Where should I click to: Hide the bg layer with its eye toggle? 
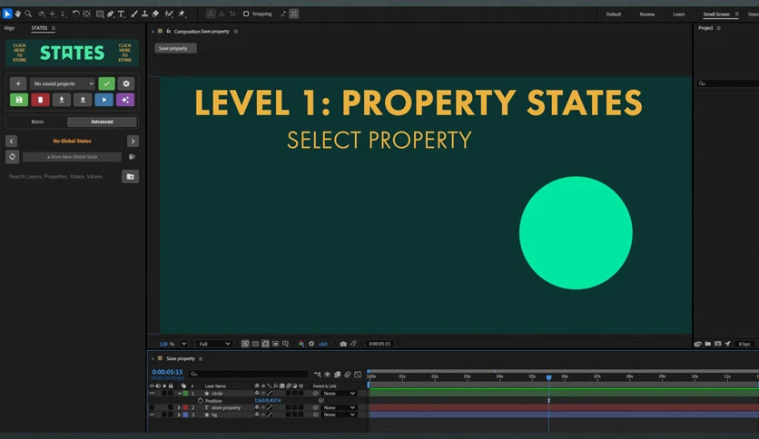coord(152,415)
